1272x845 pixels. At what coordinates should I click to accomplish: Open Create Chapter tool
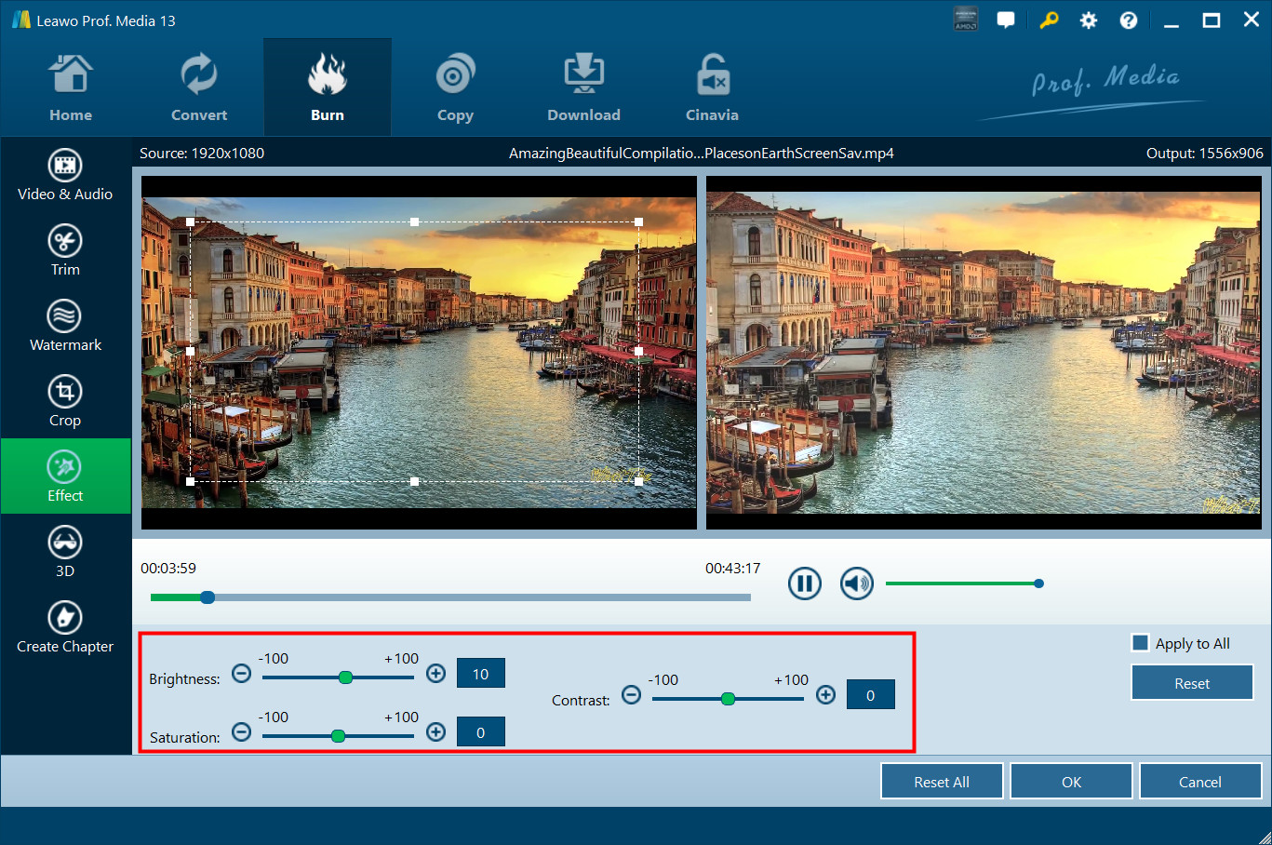click(65, 627)
